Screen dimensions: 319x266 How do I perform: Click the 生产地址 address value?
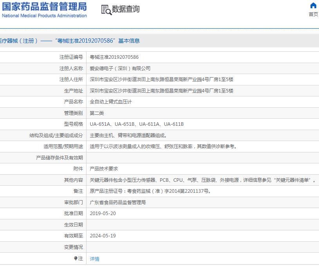pos(162,91)
